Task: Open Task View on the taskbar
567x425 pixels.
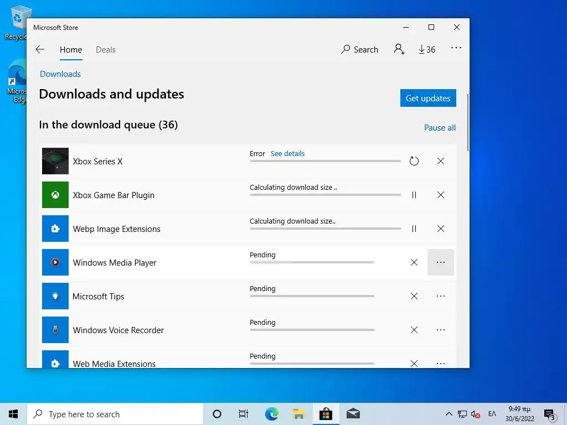Action: point(244,414)
